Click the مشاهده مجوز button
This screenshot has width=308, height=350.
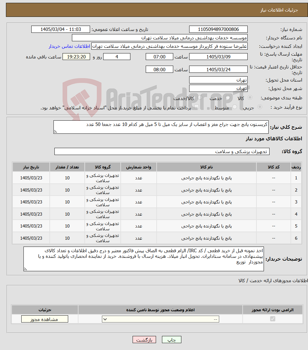pyautogui.click(x=44, y=319)
